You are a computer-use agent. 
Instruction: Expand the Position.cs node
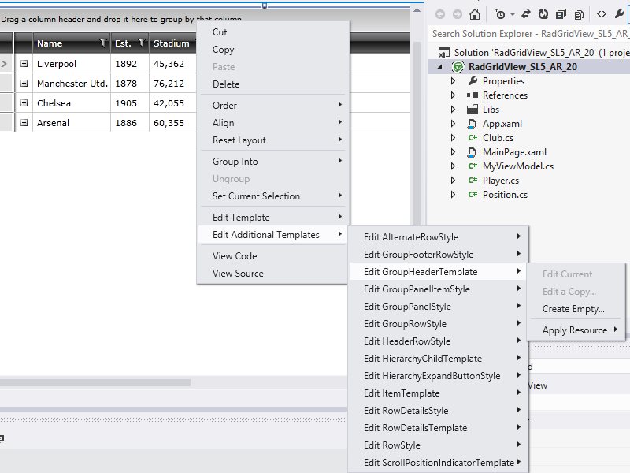454,195
